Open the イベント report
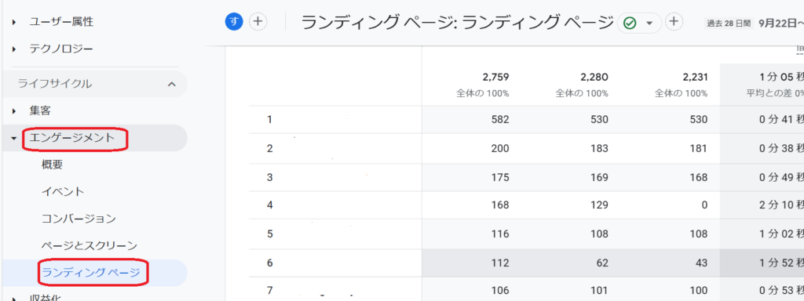The height and width of the screenshot is (301, 804). click(63, 192)
